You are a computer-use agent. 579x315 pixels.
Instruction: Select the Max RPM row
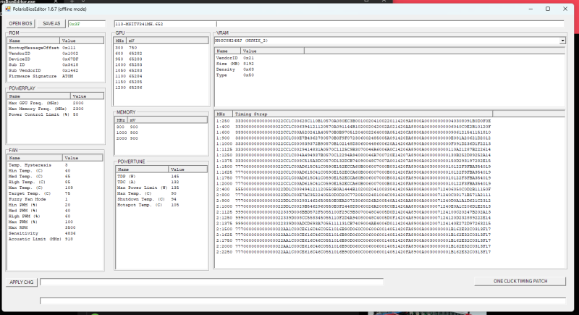click(x=55, y=227)
